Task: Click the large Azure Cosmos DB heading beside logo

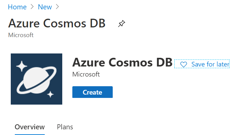Action: 122,62
